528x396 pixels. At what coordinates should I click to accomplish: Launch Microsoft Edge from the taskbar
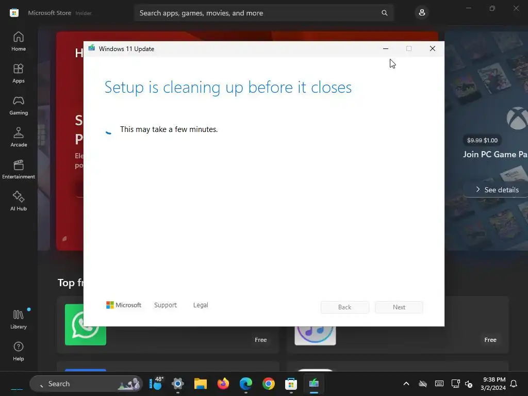[x=246, y=384]
